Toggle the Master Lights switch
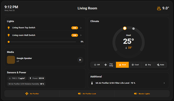The height and width of the screenshot is (101, 174). (135, 94)
